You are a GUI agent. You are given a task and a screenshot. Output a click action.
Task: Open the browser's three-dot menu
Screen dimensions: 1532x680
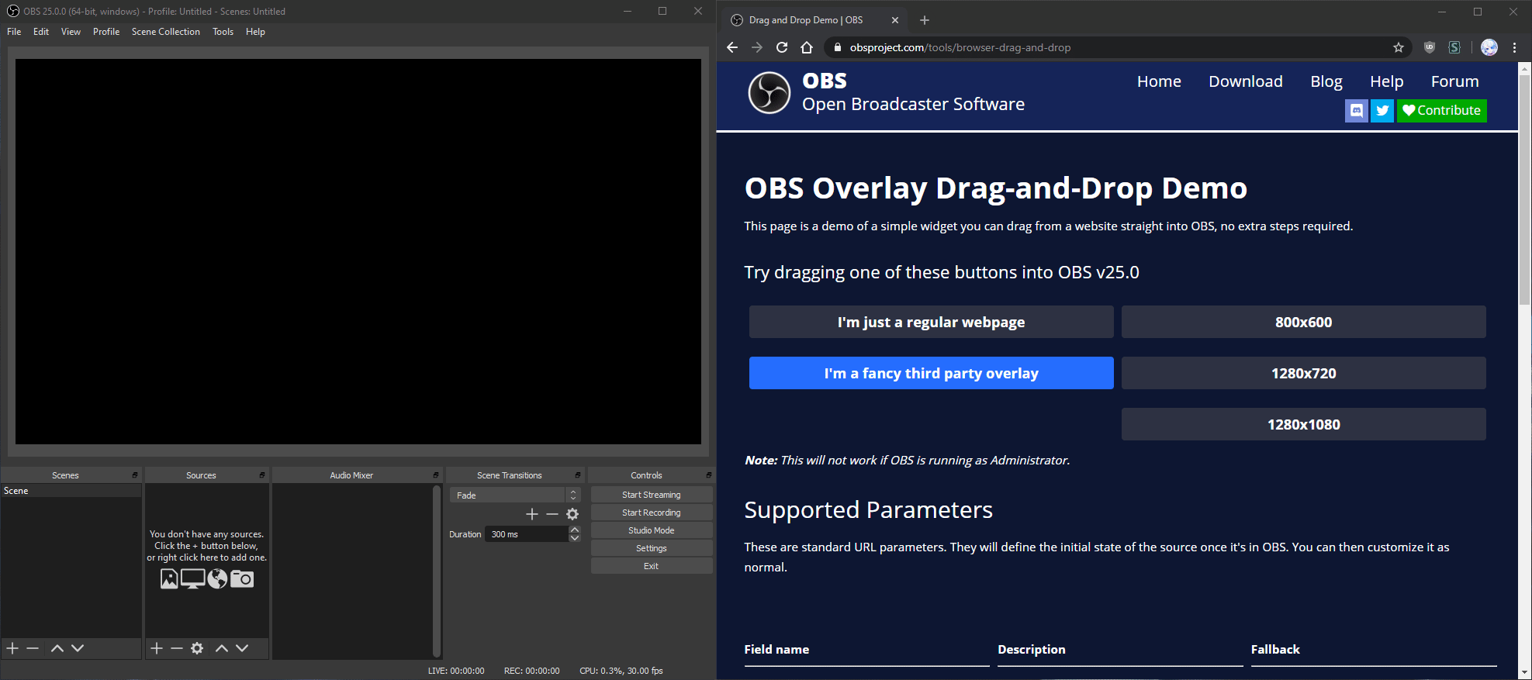pyautogui.click(x=1514, y=47)
